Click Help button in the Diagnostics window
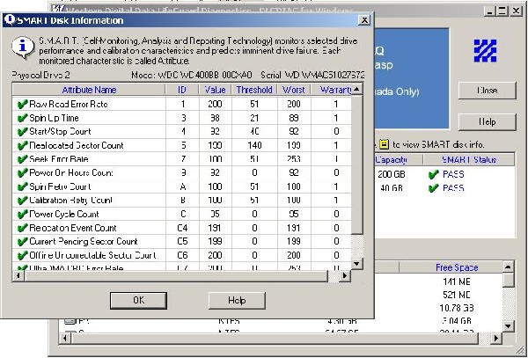Viewport: 528px width, 358px height. (x=487, y=121)
